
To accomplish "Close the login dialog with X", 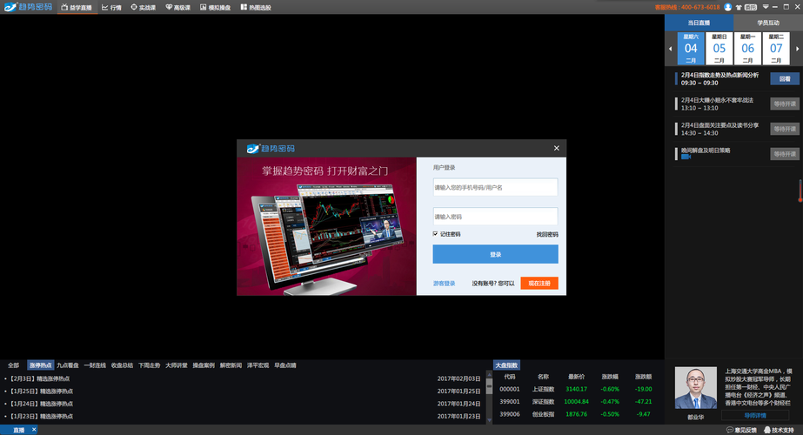I will pyautogui.click(x=556, y=149).
